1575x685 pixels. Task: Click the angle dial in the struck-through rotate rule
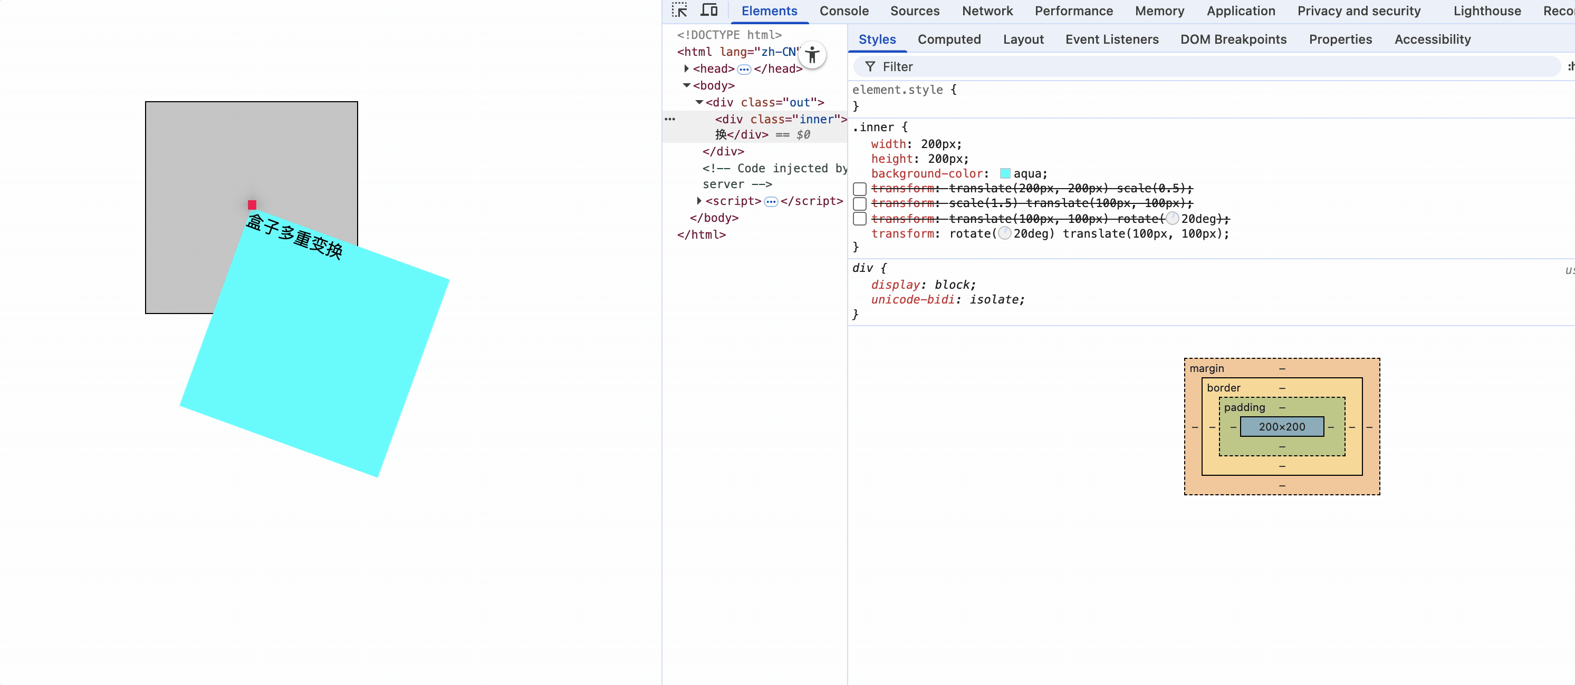1172,219
